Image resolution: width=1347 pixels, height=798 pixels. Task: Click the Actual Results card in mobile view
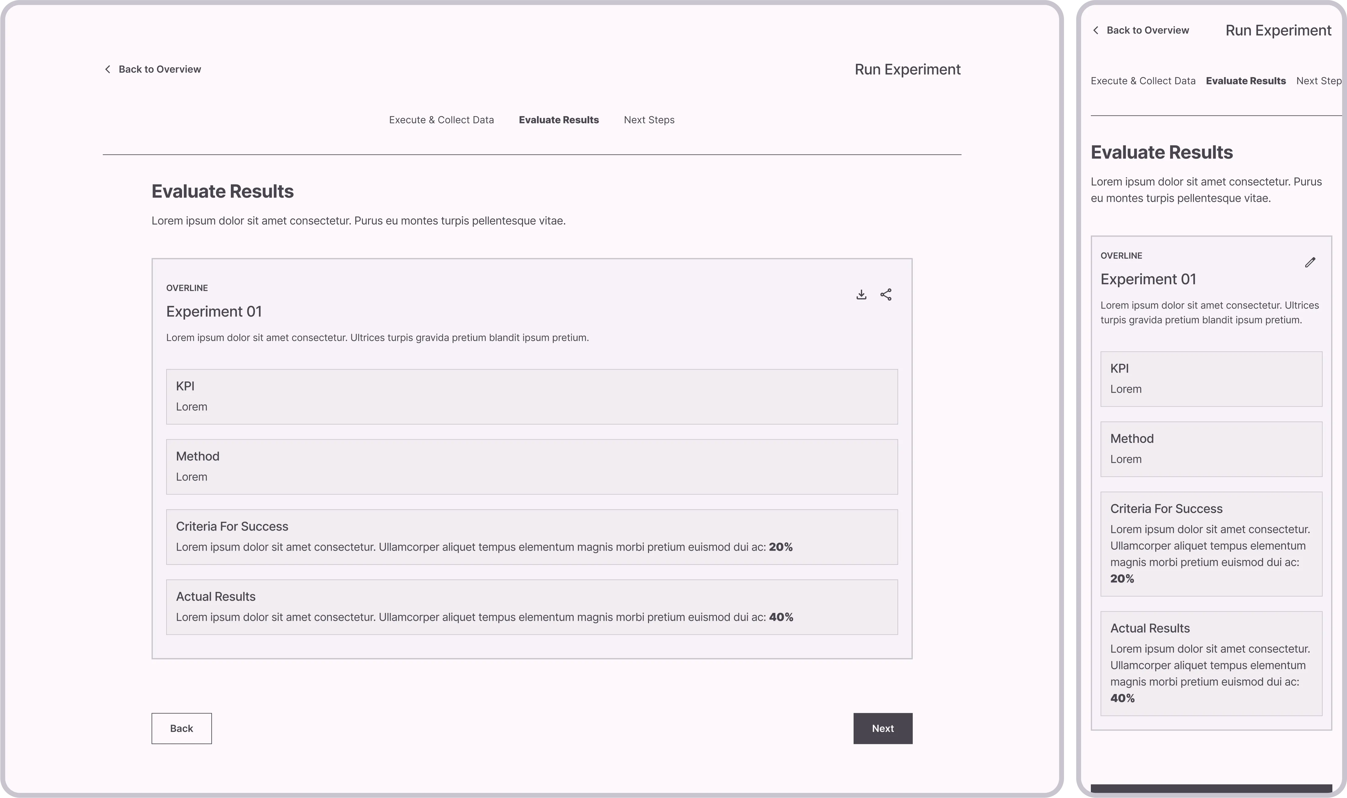coord(1210,664)
